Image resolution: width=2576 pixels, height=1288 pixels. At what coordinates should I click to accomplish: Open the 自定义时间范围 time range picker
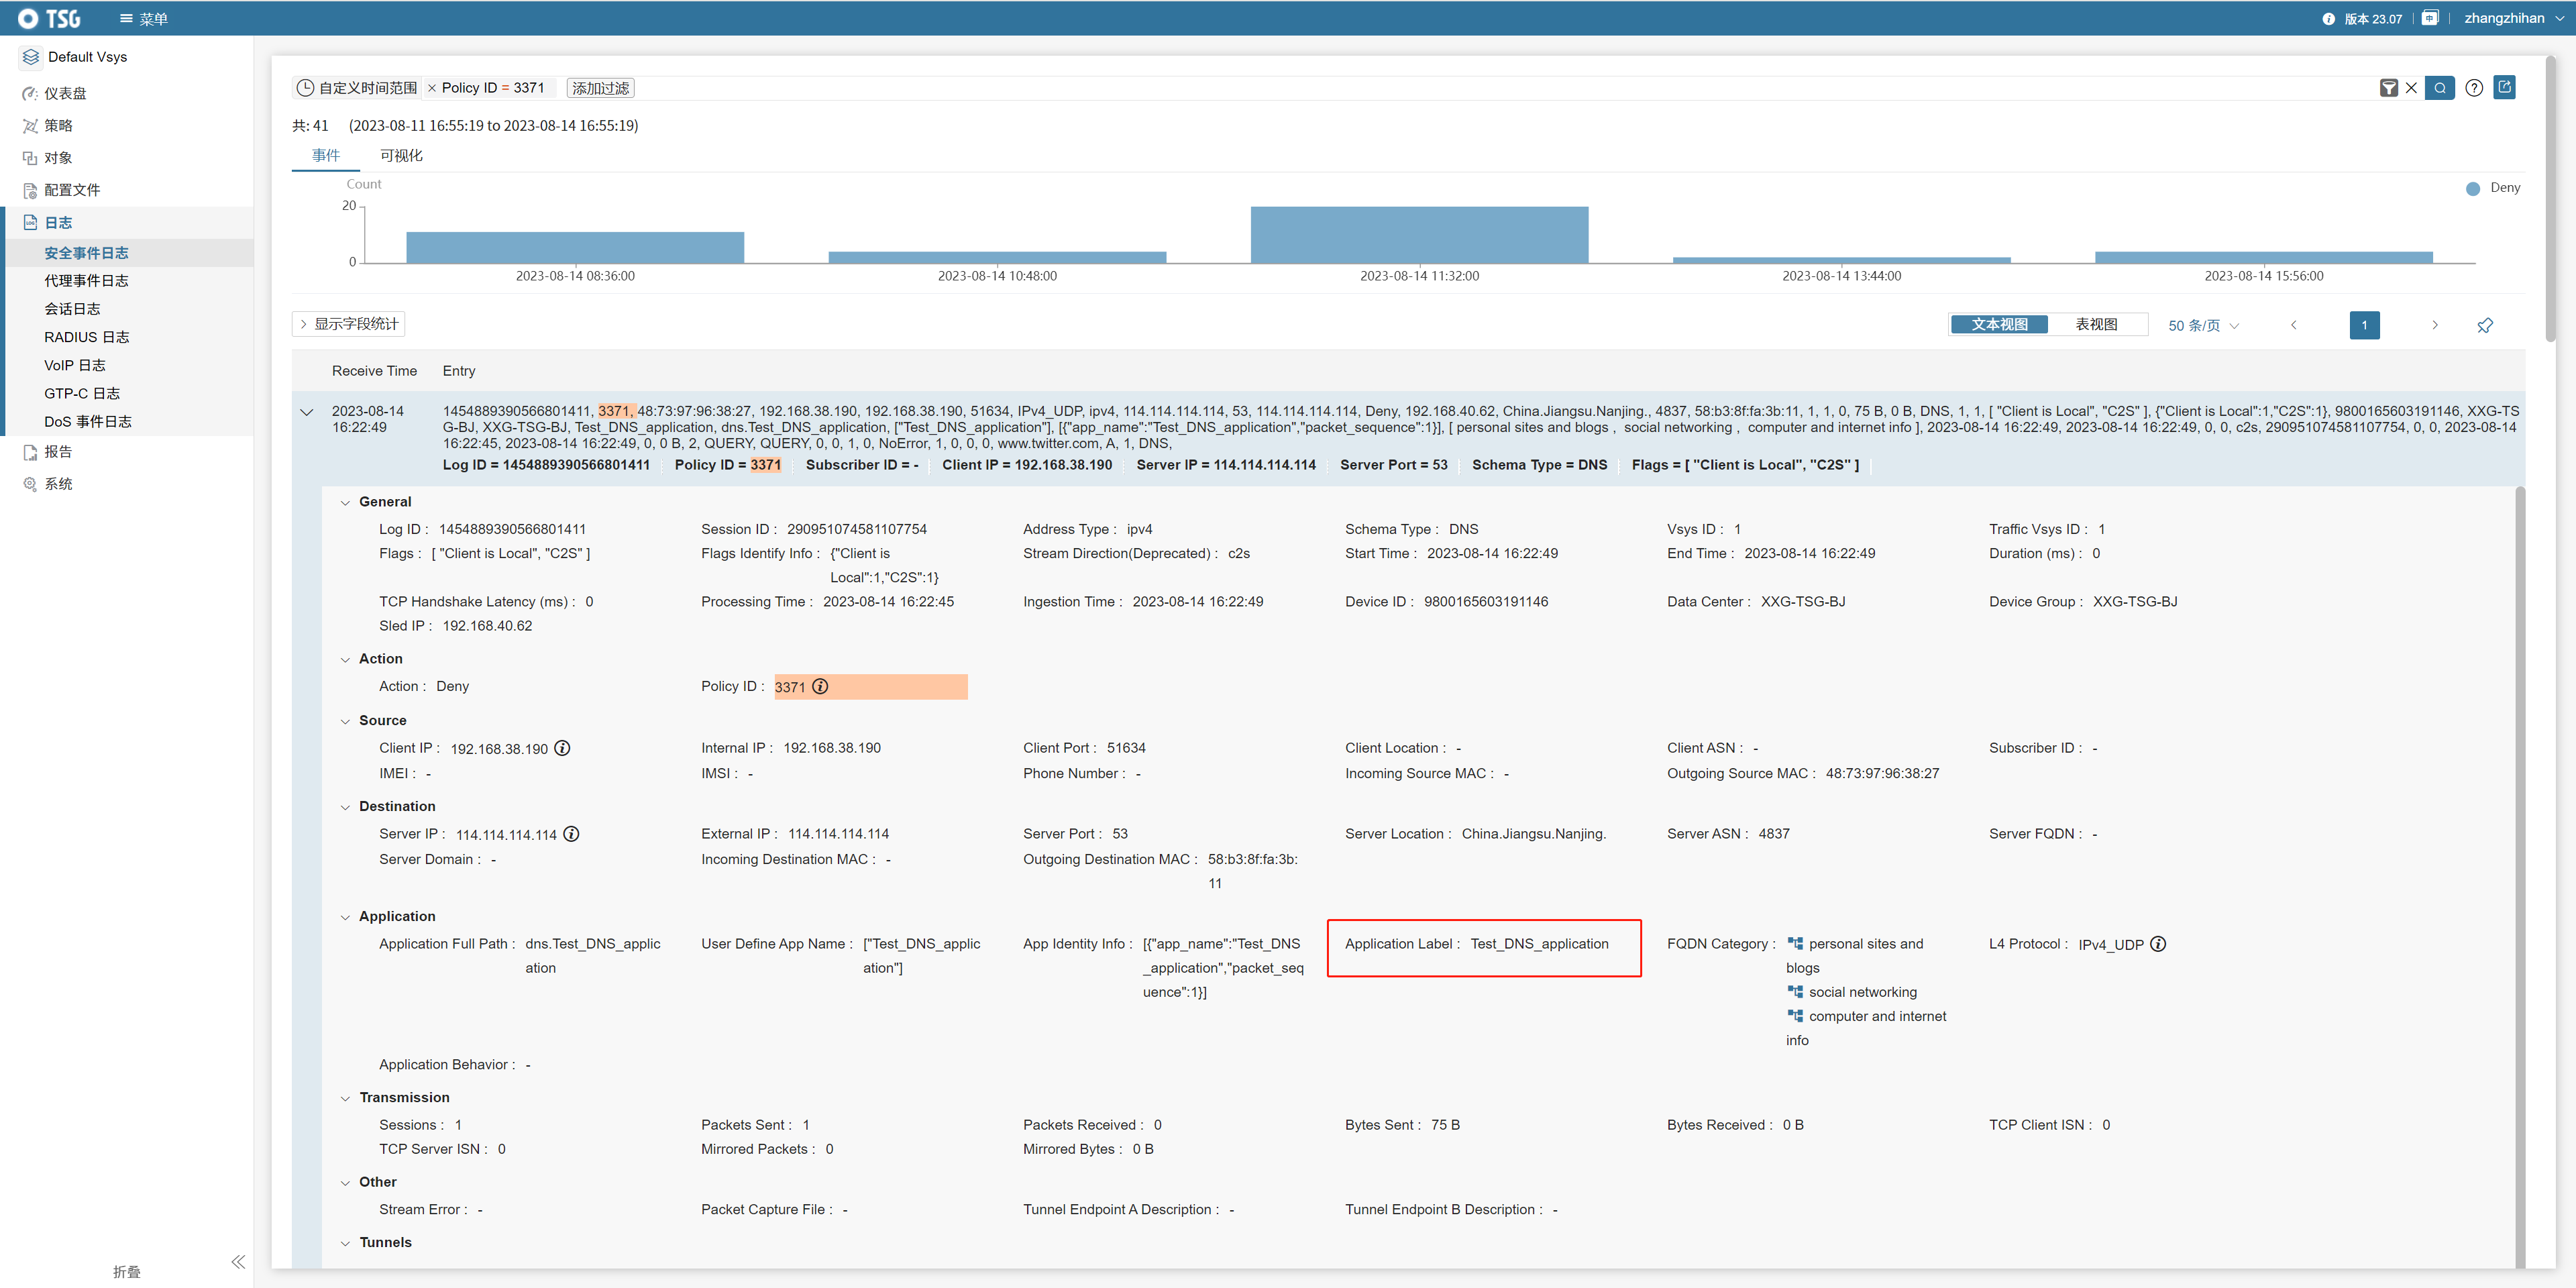pos(357,88)
